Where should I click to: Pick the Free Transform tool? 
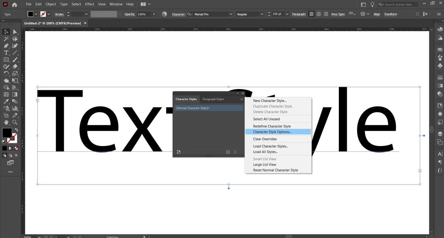(15, 81)
